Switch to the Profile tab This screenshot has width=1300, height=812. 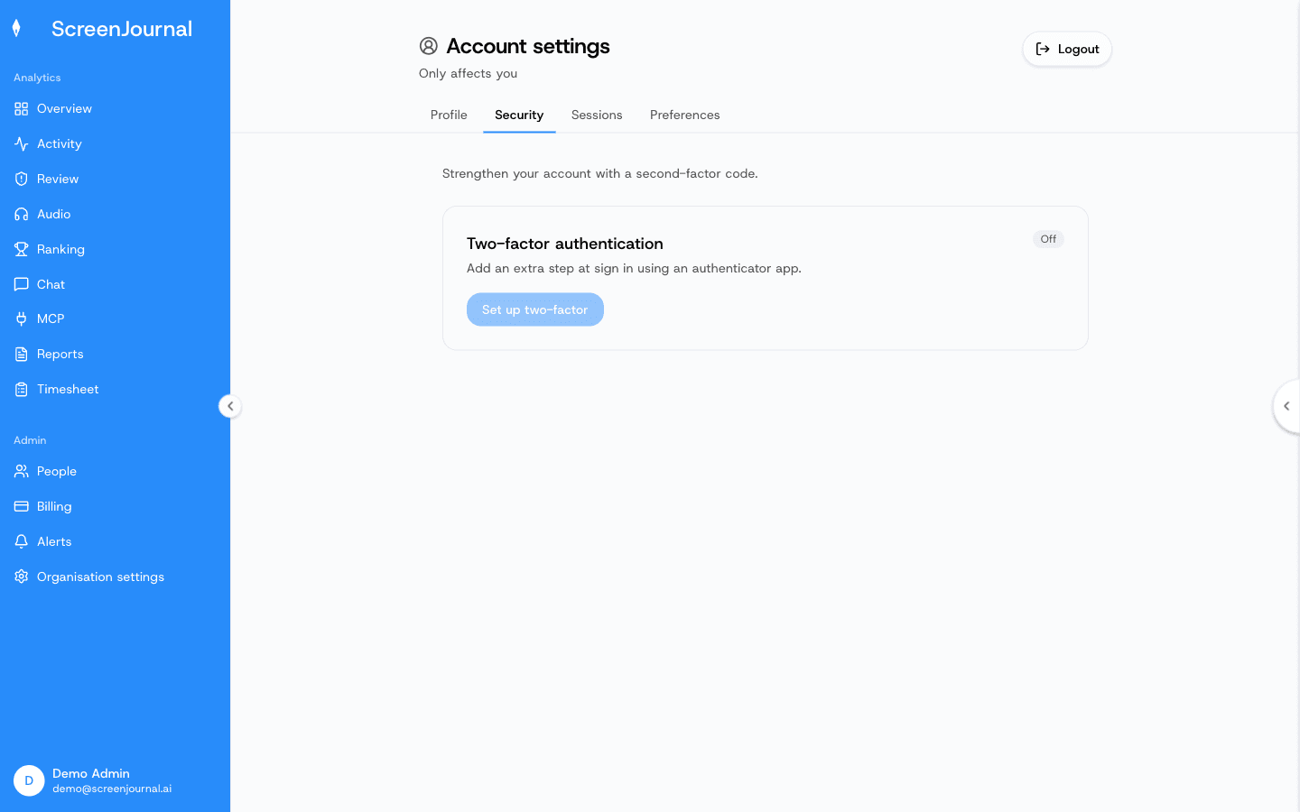(x=449, y=115)
